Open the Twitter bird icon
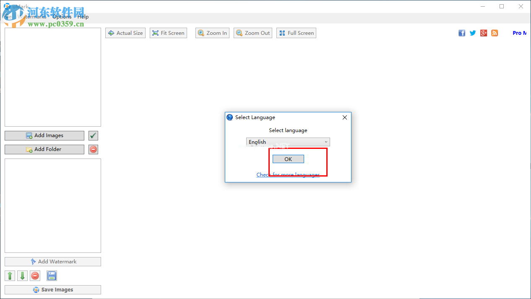531x299 pixels. (473, 33)
